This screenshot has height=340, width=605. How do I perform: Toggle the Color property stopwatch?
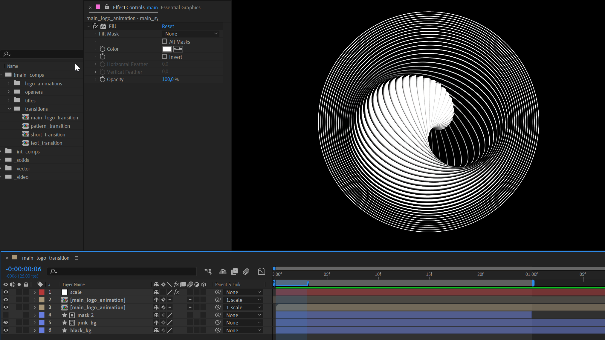[103, 49]
